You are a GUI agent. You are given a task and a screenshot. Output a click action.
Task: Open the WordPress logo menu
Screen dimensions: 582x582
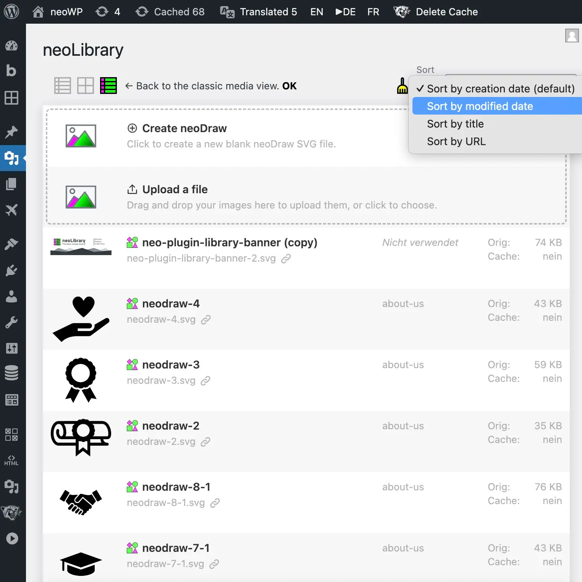11,12
